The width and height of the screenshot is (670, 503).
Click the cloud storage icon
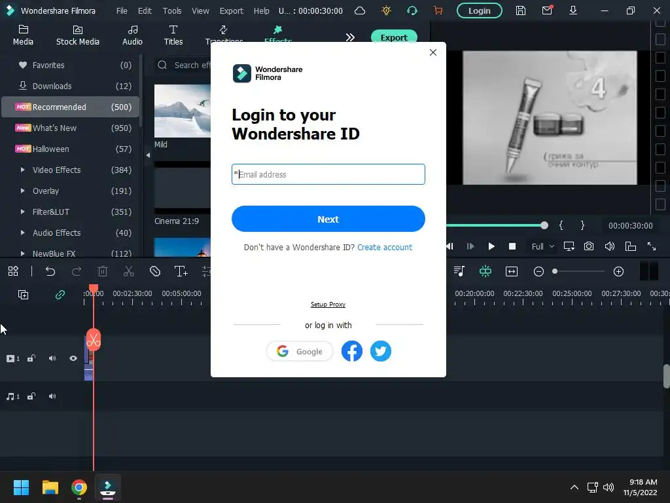(x=361, y=10)
